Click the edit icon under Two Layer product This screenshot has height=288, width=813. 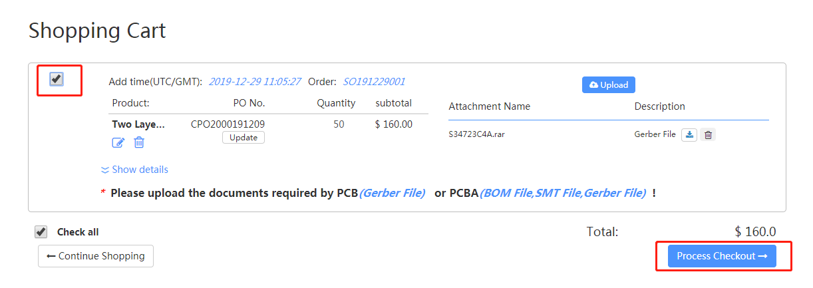118,142
